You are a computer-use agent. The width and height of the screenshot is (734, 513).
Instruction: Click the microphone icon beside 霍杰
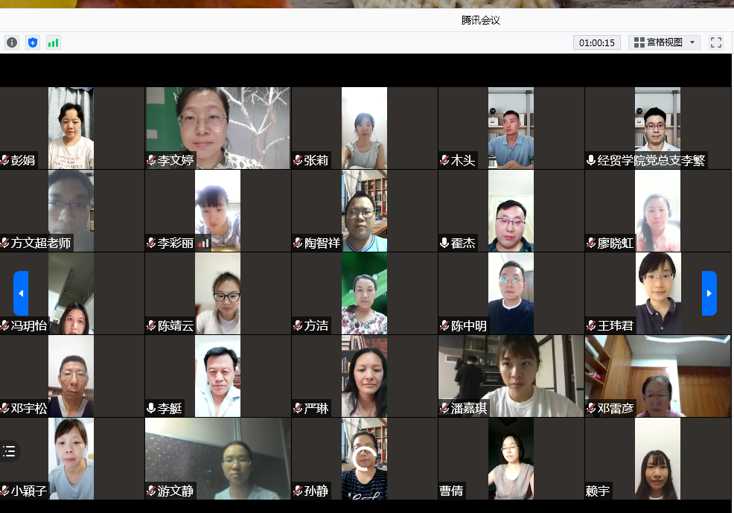tap(444, 243)
